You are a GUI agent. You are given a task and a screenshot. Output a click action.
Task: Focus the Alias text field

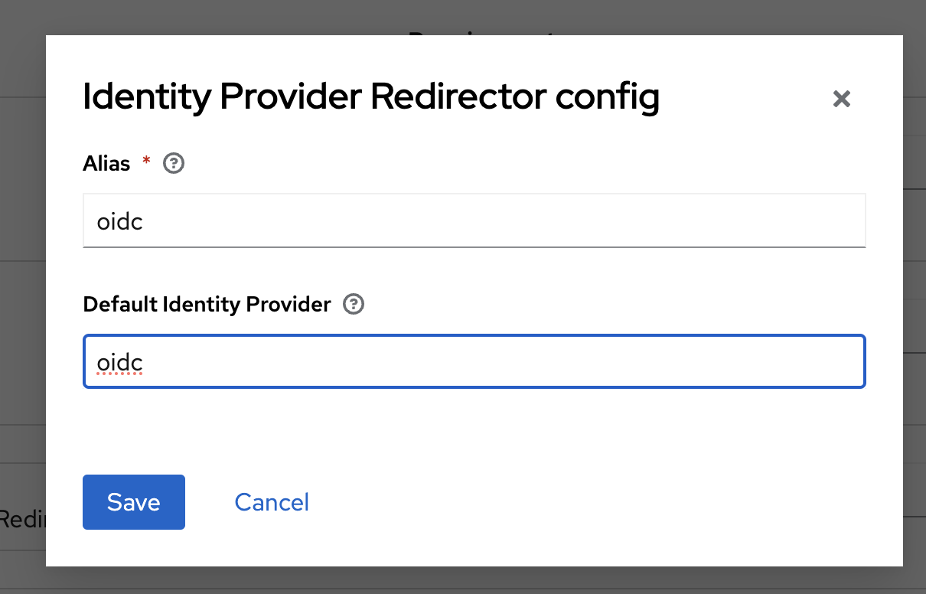(474, 220)
